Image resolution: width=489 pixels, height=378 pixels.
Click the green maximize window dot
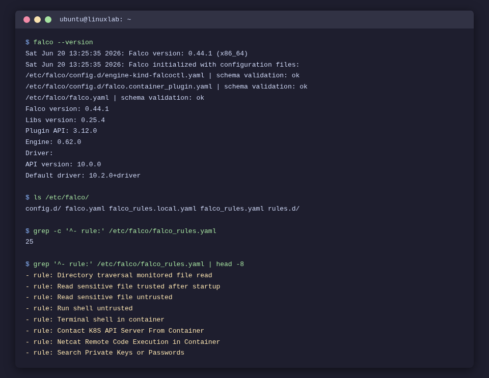[48, 20]
